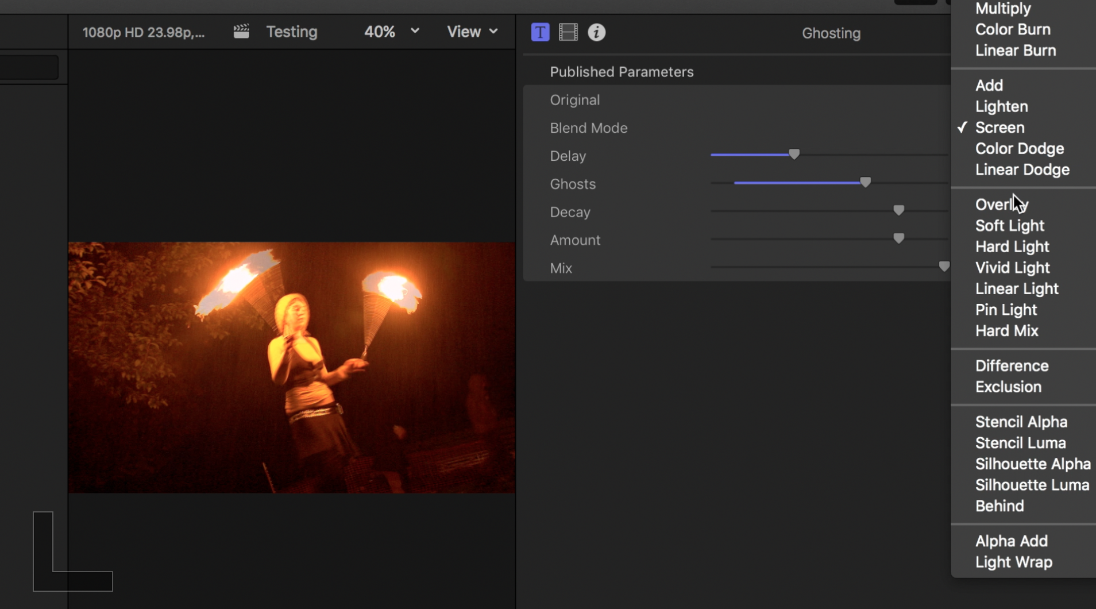
Task: Click the Ghosts slider handle
Action: 865,182
